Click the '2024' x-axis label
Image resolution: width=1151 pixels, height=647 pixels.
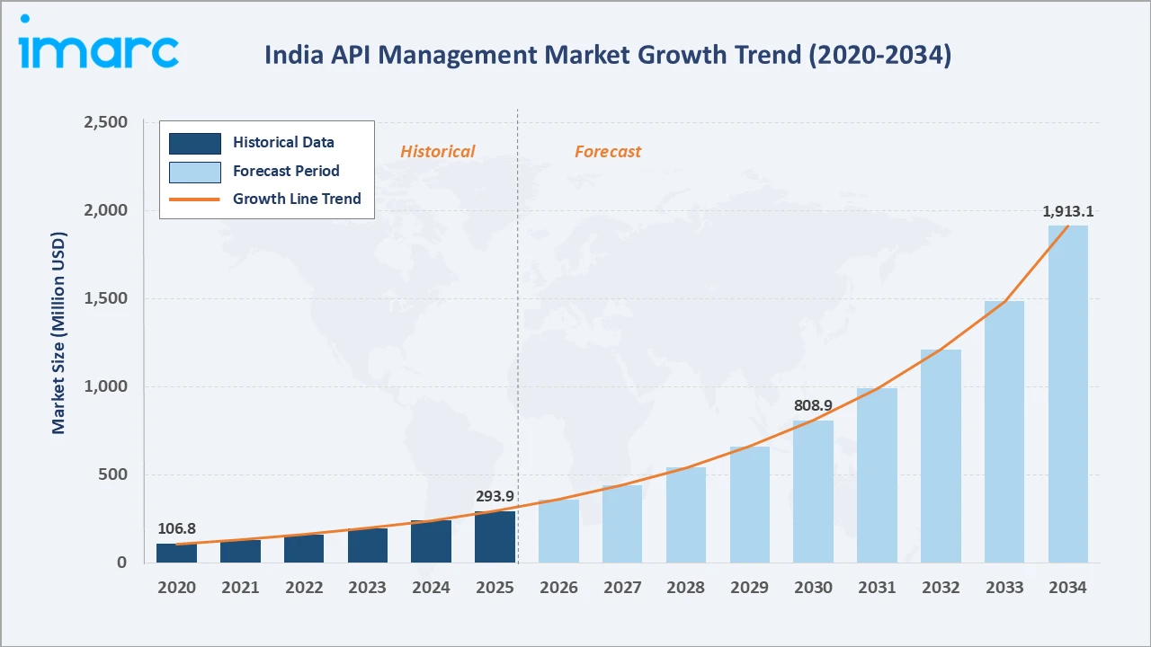432,588
